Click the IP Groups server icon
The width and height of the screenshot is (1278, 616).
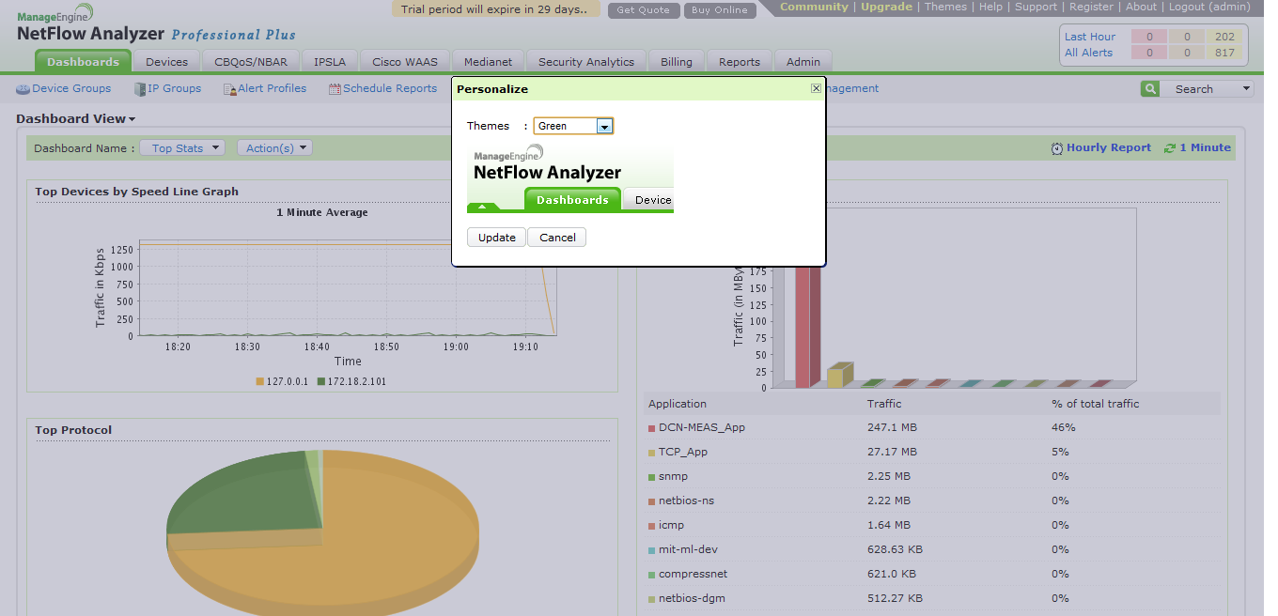tap(140, 89)
